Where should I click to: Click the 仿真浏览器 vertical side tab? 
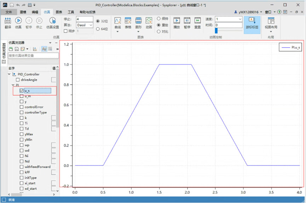click(4, 53)
